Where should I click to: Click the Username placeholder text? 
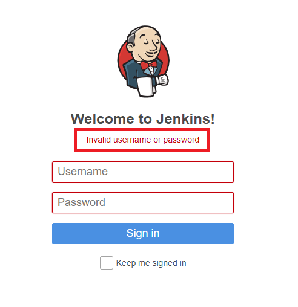pyautogui.click(x=83, y=172)
